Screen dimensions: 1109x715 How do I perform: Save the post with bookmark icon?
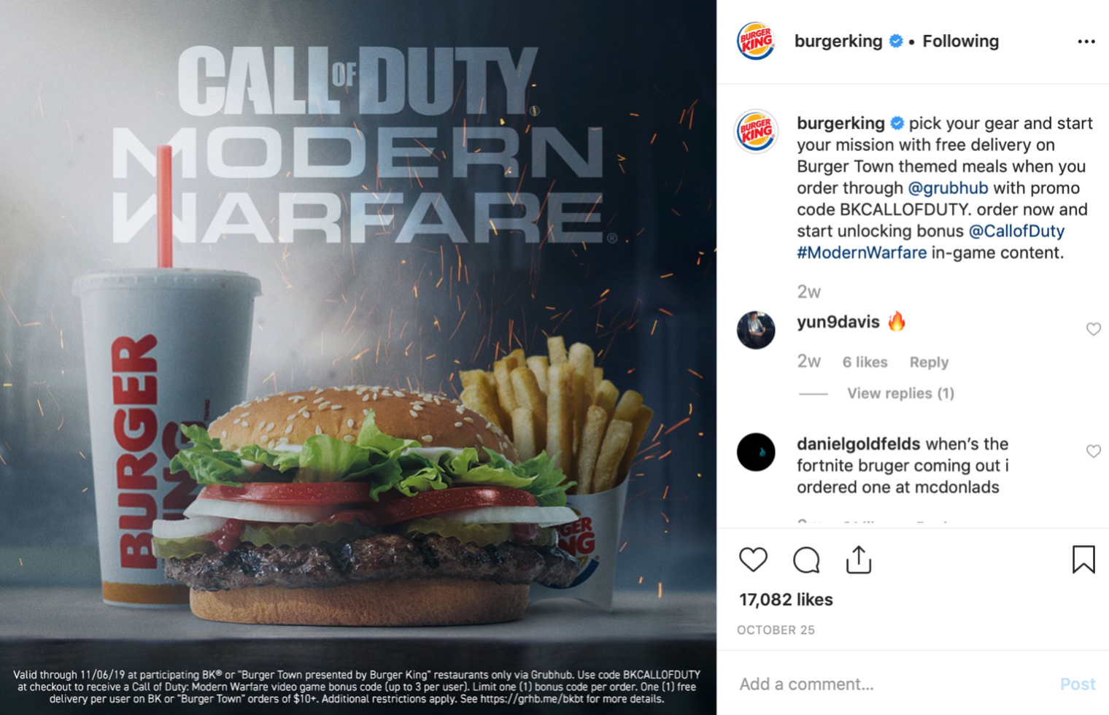tap(1083, 560)
